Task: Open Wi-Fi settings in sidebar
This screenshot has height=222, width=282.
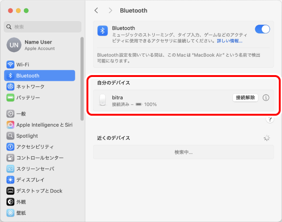Action: 23,64
